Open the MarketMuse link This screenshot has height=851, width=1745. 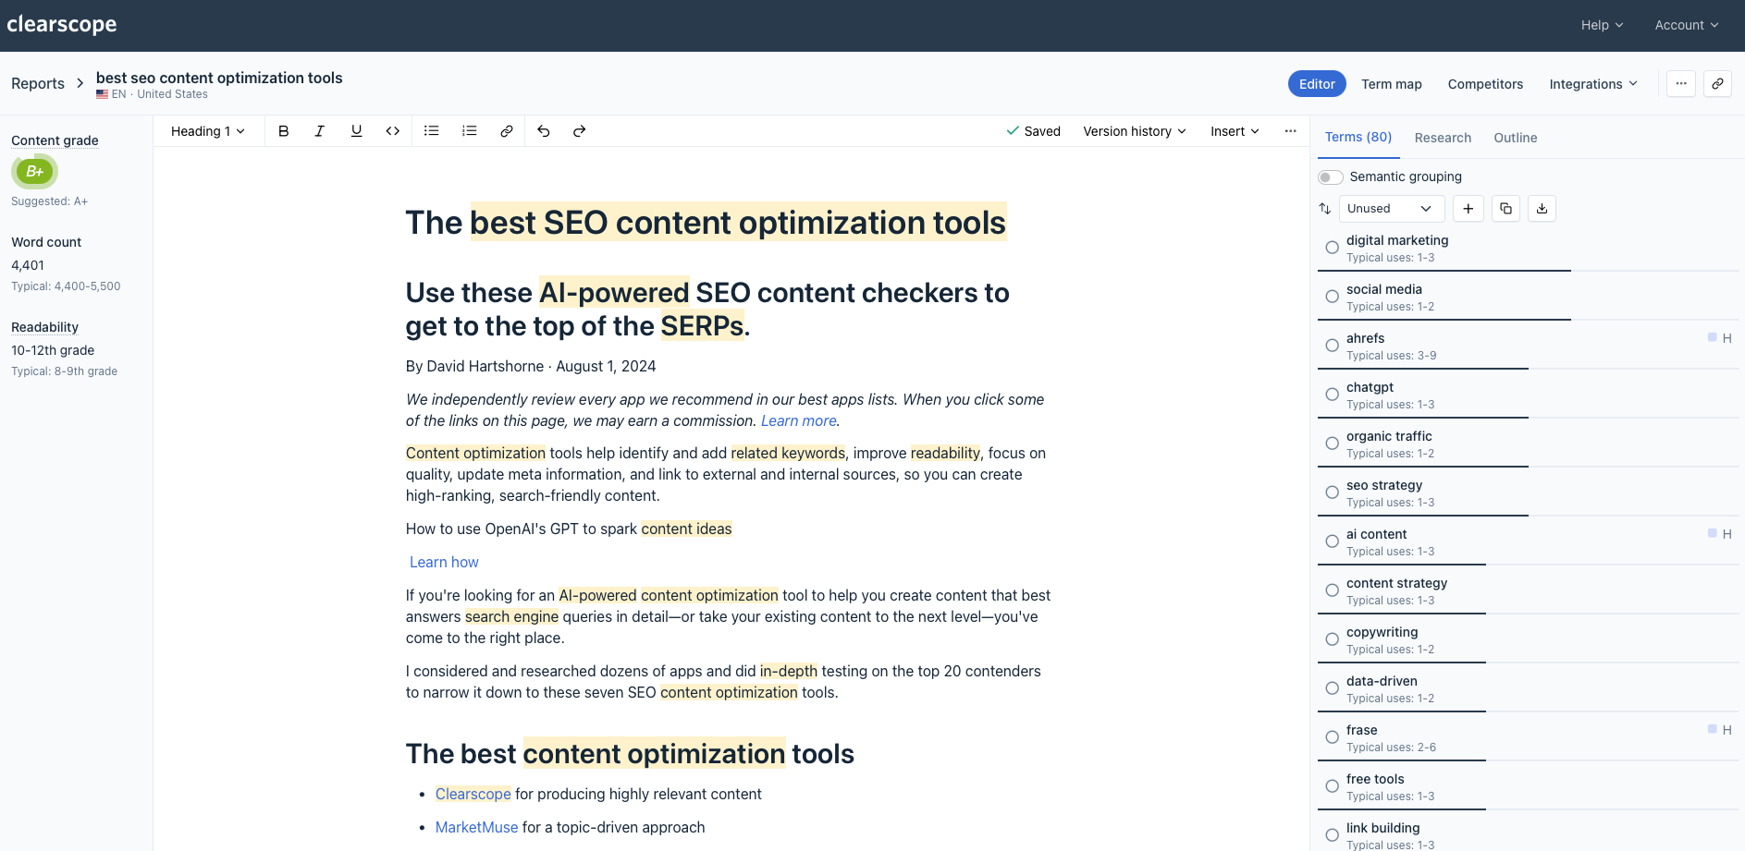[x=476, y=826]
